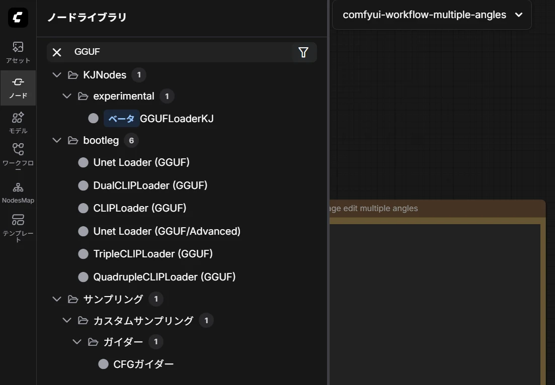
Task: Open the search filter funnel icon
Action: [303, 52]
